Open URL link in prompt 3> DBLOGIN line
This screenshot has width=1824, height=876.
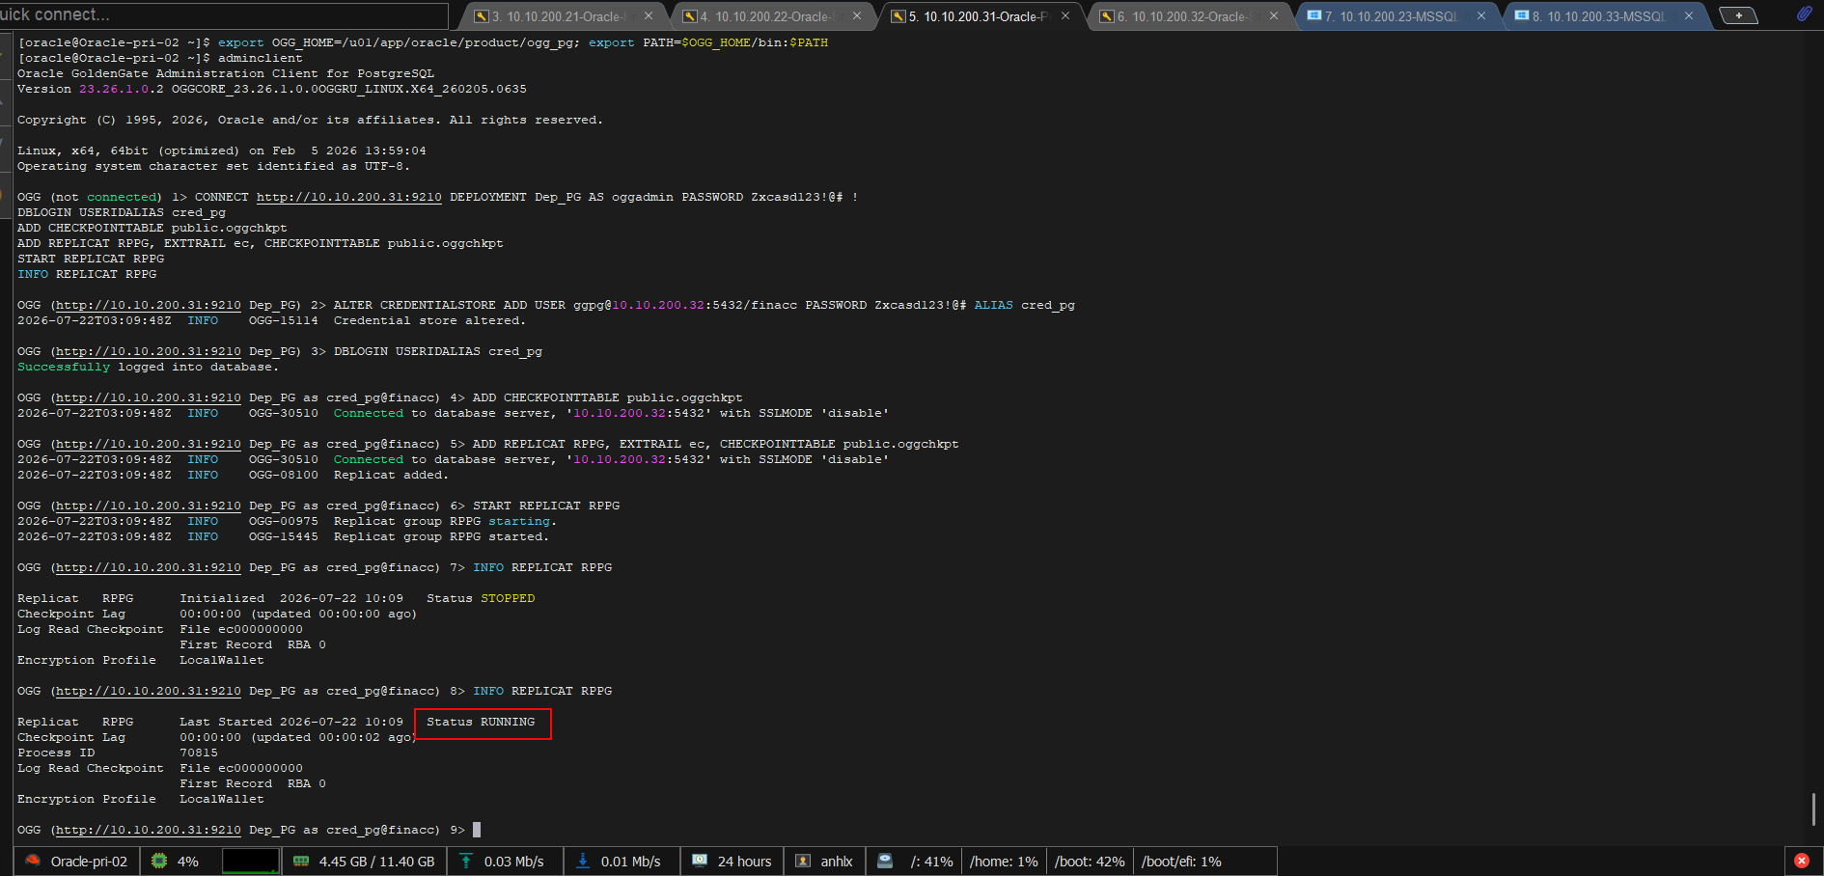148,351
